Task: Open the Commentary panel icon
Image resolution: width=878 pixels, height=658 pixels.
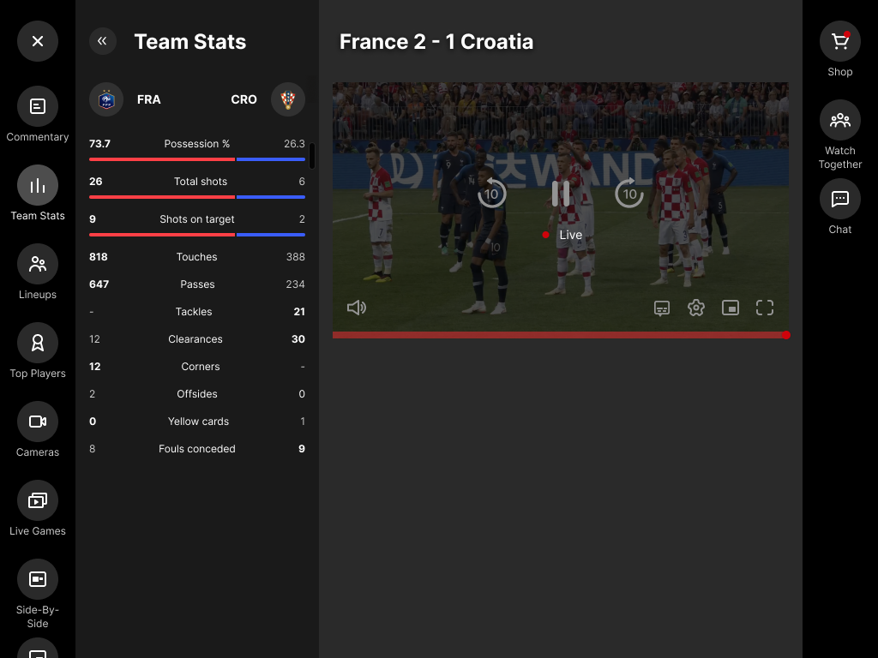Action: click(x=38, y=106)
